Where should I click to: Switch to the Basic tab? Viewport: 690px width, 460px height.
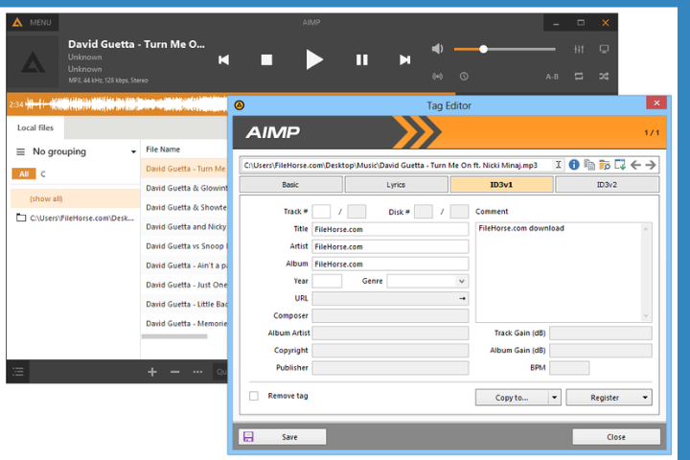point(290,185)
